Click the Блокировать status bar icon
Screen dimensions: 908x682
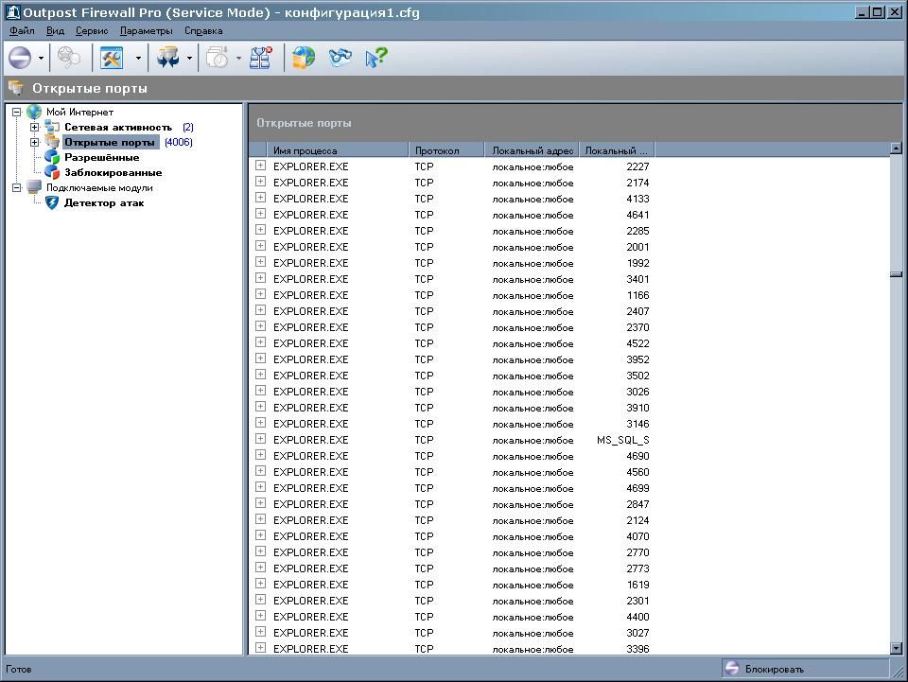[x=732, y=669]
